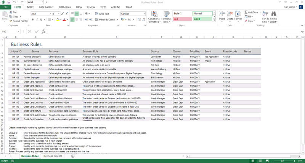Adjust the zoom slider in status bar
The height and width of the screenshot is (163, 305).
tap(282, 161)
